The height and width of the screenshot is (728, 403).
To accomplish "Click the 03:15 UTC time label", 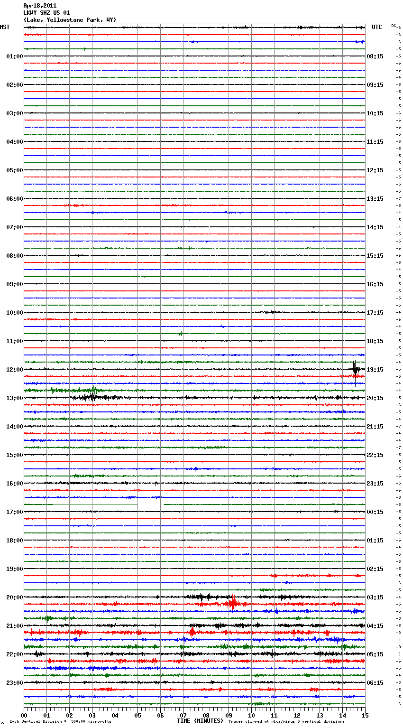I will pos(375,597).
